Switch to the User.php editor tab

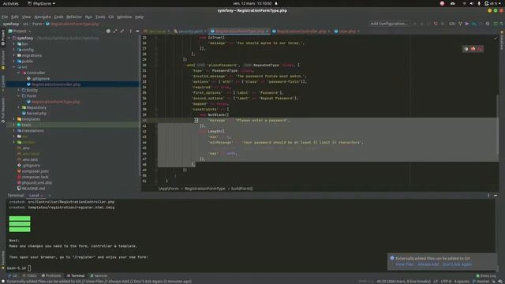[347, 32]
